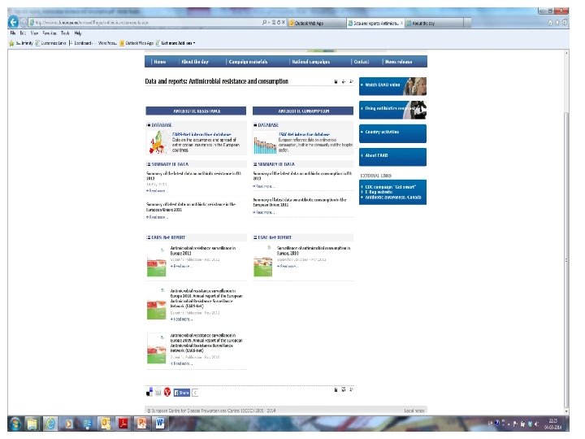This screenshot has width=585, height=439.
Task: Open summary of antibiotic resistance in EU 2012
Action: (x=193, y=176)
